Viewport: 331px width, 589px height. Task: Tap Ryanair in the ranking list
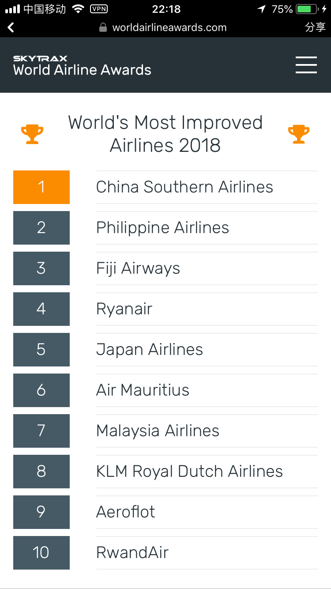(124, 309)
